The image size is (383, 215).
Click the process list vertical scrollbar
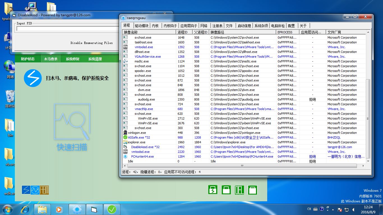pyautogui.click(x=368, y=119)
